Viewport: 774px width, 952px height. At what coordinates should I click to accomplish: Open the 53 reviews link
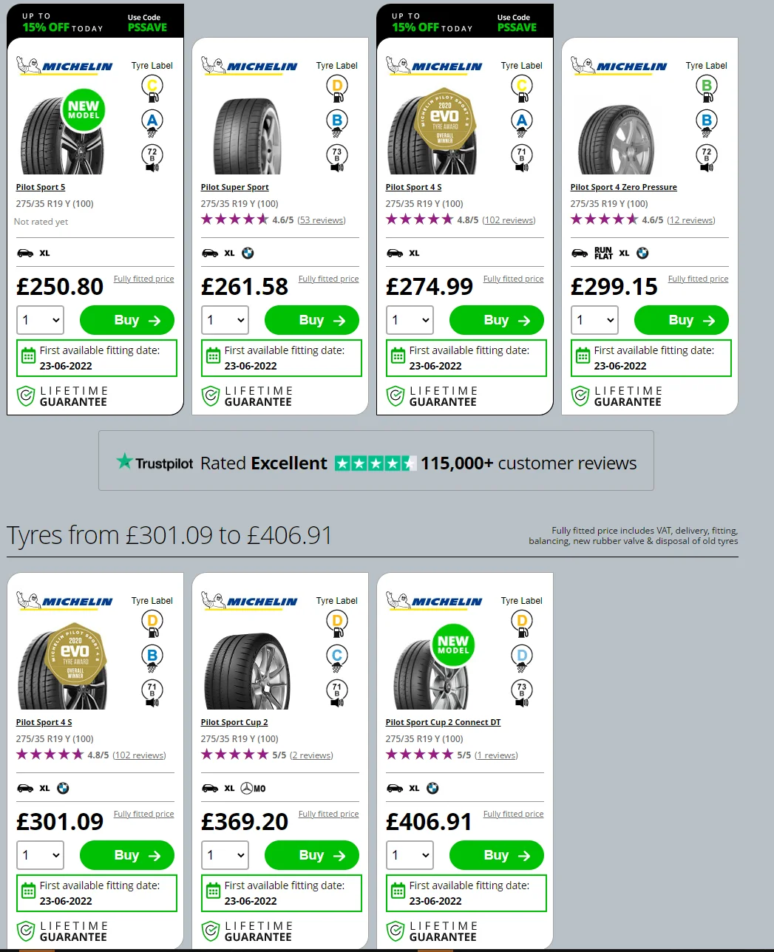tap(322, 220)
